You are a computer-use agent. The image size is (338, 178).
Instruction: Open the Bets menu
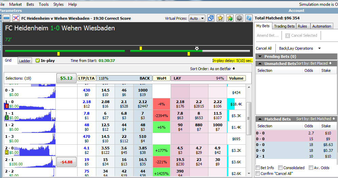(x=30, y=4)
